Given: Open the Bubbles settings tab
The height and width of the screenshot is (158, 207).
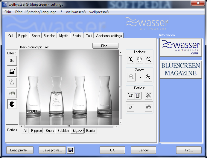Looking at the screenshot, I should (49, 36).
